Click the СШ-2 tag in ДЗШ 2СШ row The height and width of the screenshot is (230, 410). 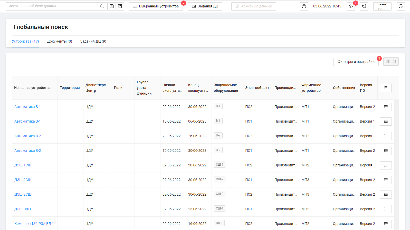tap(220, 179)
